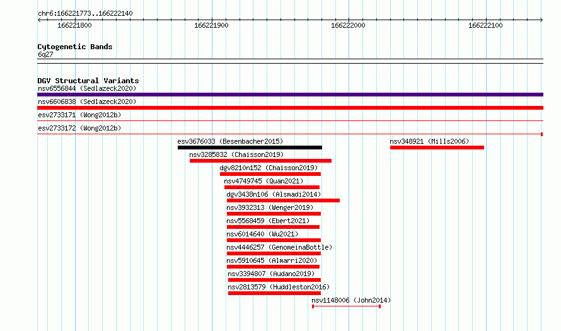
Task: Click the nsv348921 (Mills2006) label
Action: tap(429, 141)
